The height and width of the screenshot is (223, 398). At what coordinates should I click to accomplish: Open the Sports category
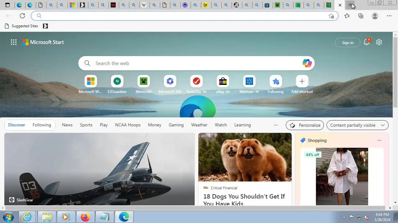pyautogui.click(x=86, y=125)
